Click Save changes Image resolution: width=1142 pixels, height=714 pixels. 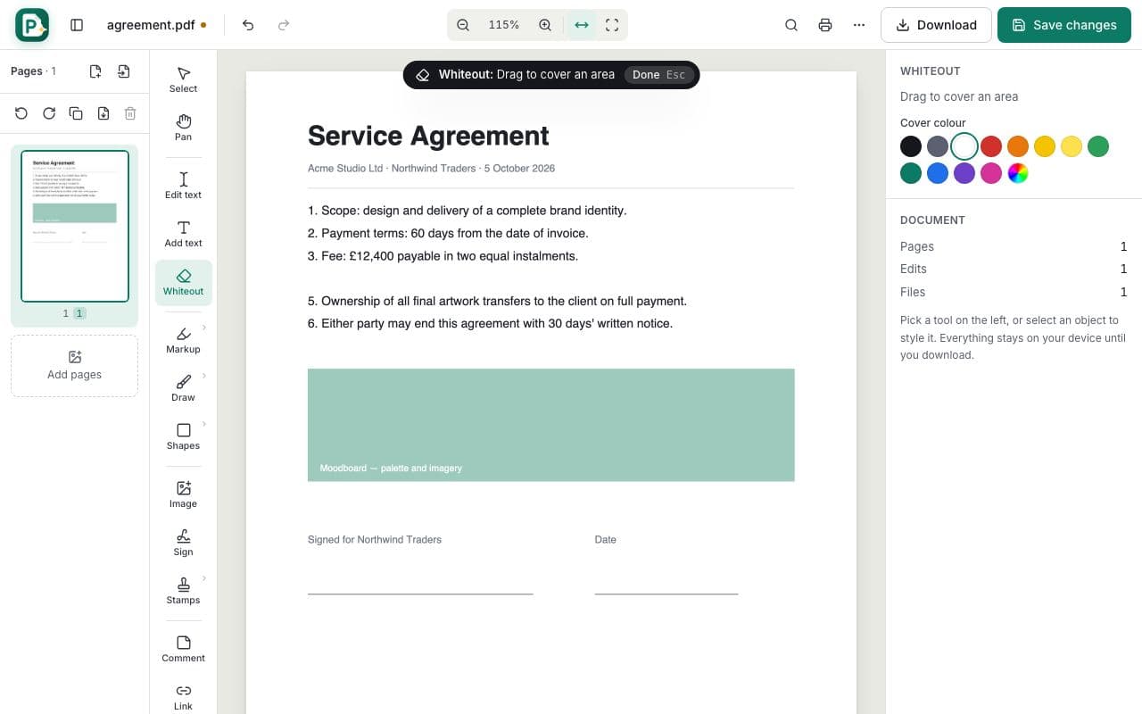point(1064,25)
